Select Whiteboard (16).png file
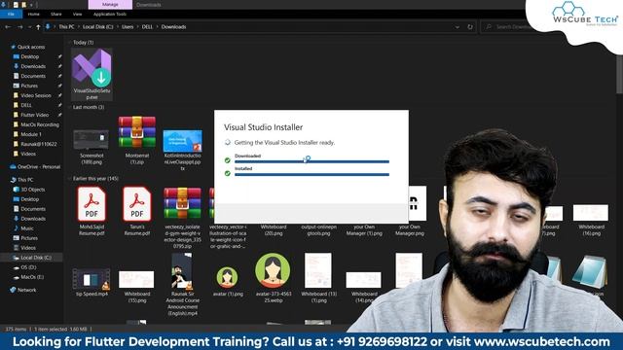The width and height of the screenshot is (623, 350). click(591, 213)
